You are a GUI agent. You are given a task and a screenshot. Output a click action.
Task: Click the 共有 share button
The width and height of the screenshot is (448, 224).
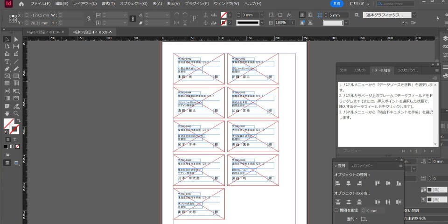pyautogui.click(x=336, y=4)
